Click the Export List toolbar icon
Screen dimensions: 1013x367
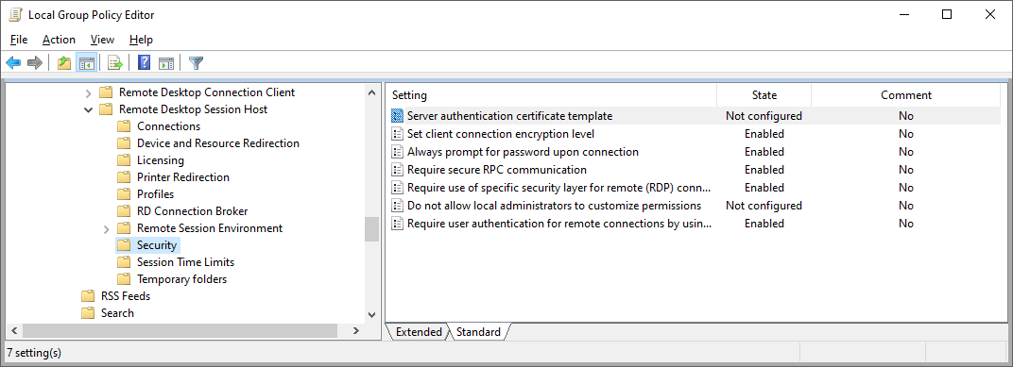point(115,62)
